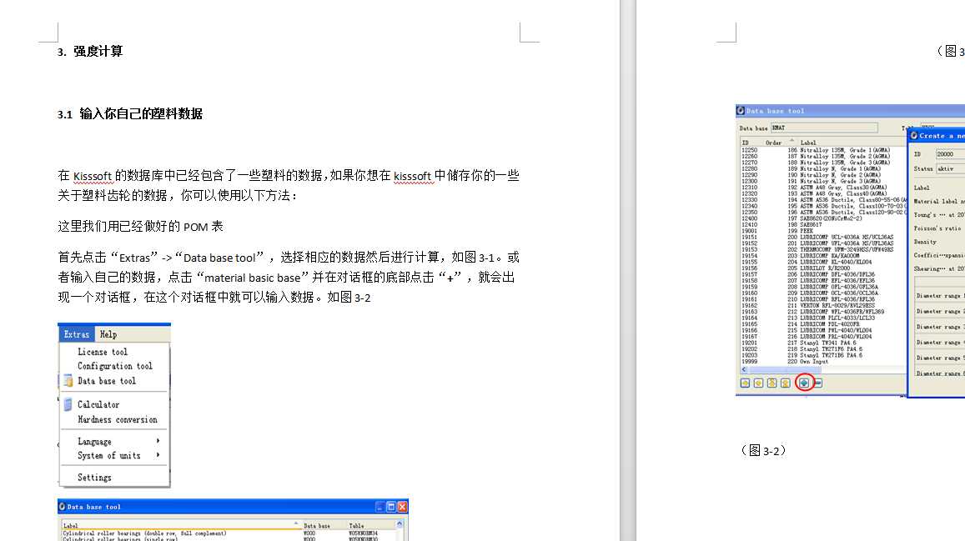Open the Help menu

108,334
